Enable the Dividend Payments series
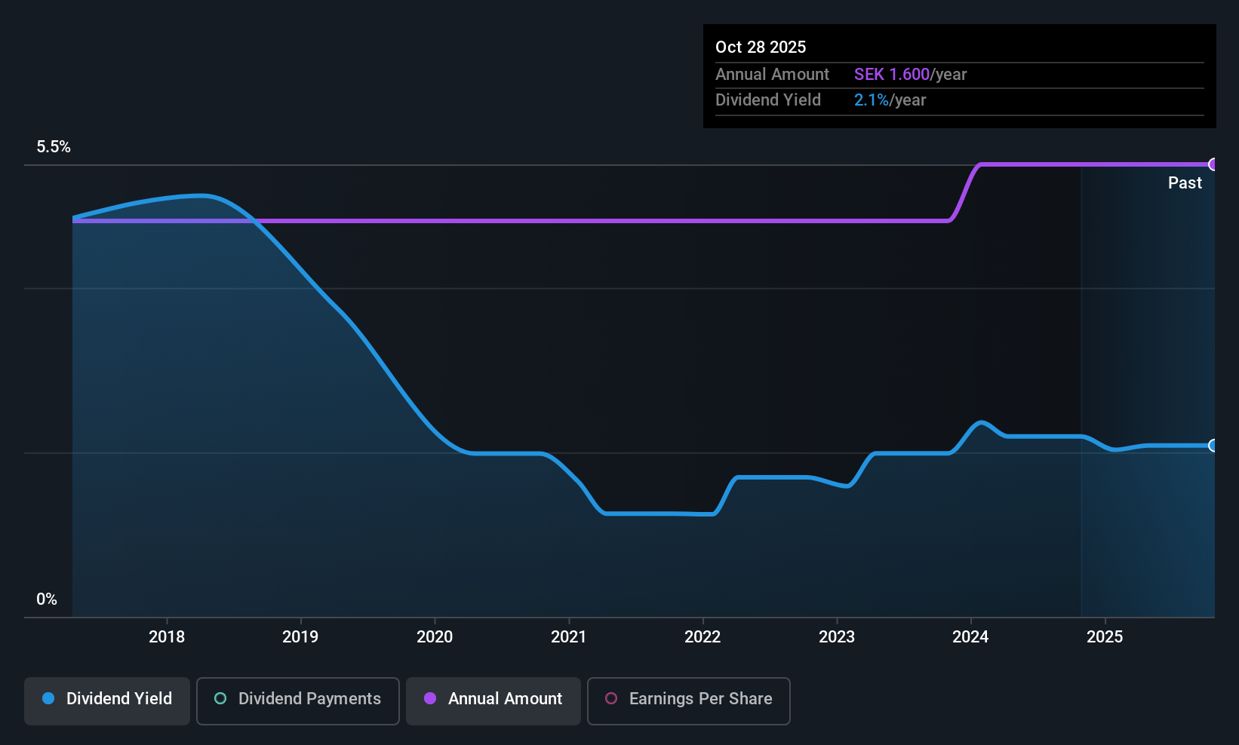This screenshot has height=745, width=1239. coord(297,701)
